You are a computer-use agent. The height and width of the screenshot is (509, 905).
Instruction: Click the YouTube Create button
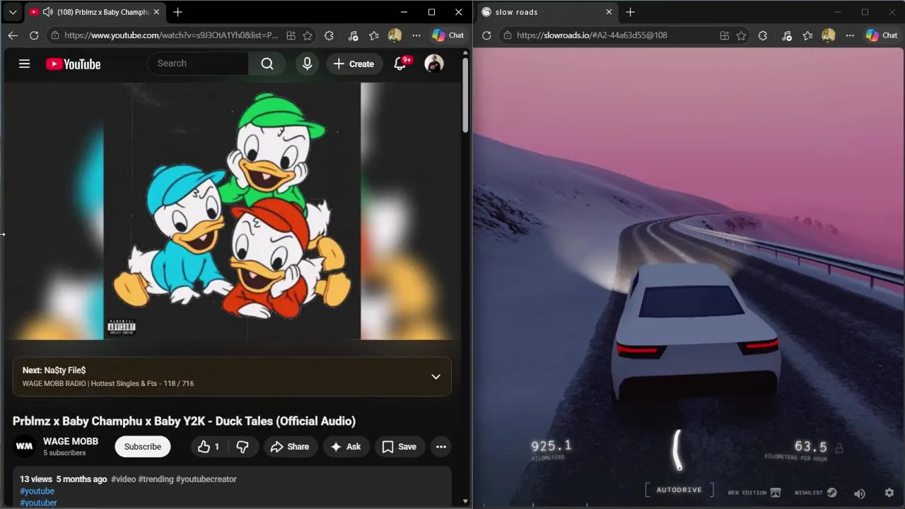coord(354,64)
